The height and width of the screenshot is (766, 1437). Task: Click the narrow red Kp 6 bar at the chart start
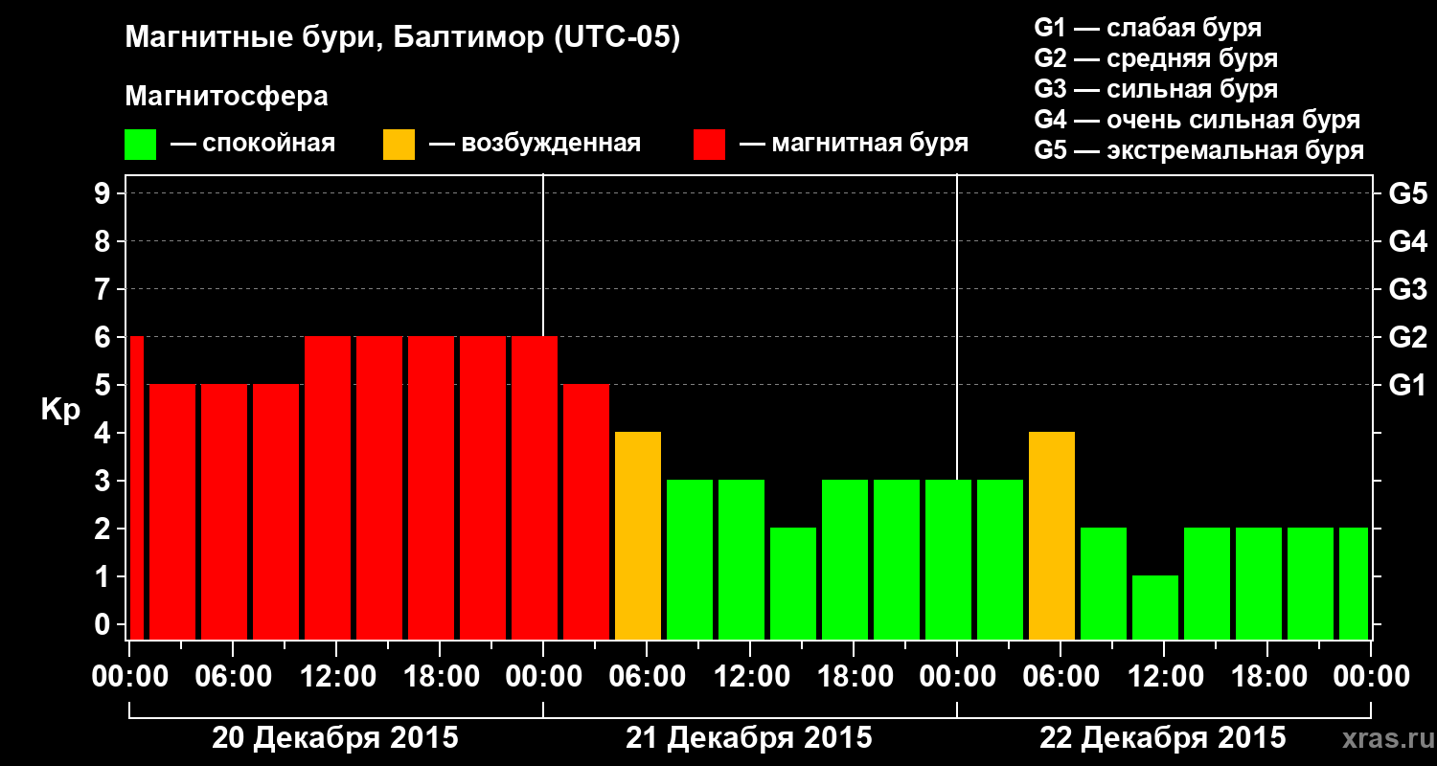(137, 487)
